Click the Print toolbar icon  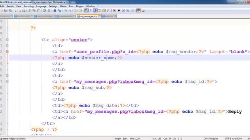tap(23, 10)
